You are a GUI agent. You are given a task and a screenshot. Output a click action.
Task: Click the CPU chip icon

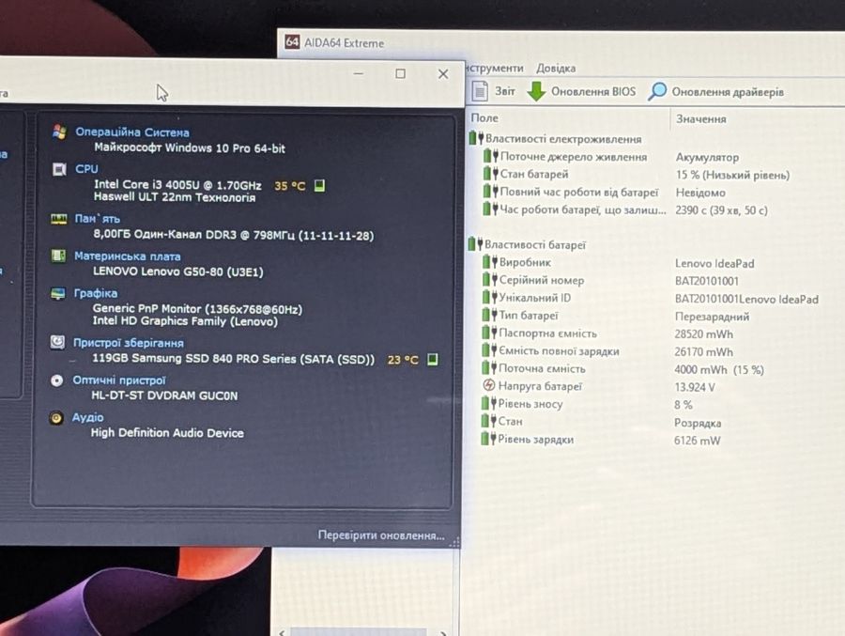pyautogui.click(x=59, y=169)
